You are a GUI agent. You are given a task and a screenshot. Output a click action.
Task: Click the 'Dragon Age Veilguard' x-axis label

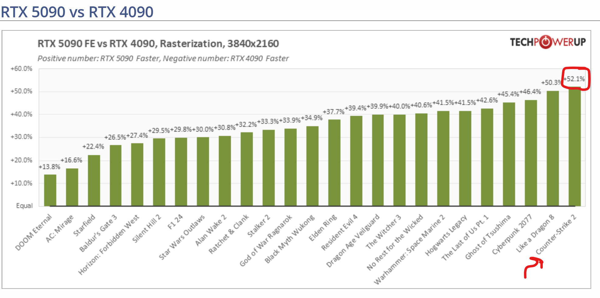[353, 241]
